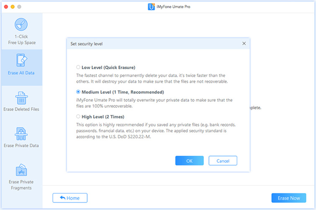Go back with the Home button
Image resolution: width=316 pixels, height=210 pixels.
[x=70, y=198]
